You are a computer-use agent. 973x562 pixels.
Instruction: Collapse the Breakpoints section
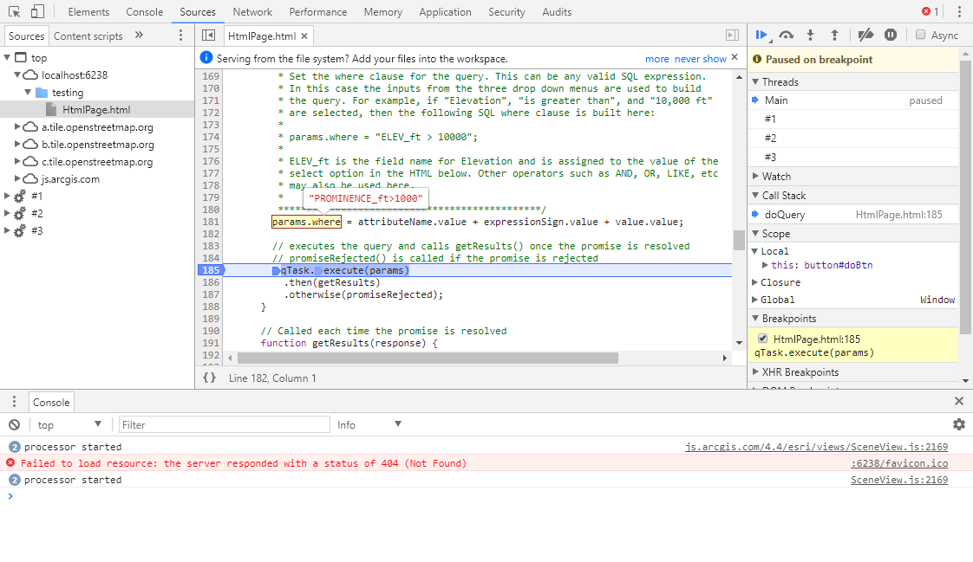(x=755, y=318)
